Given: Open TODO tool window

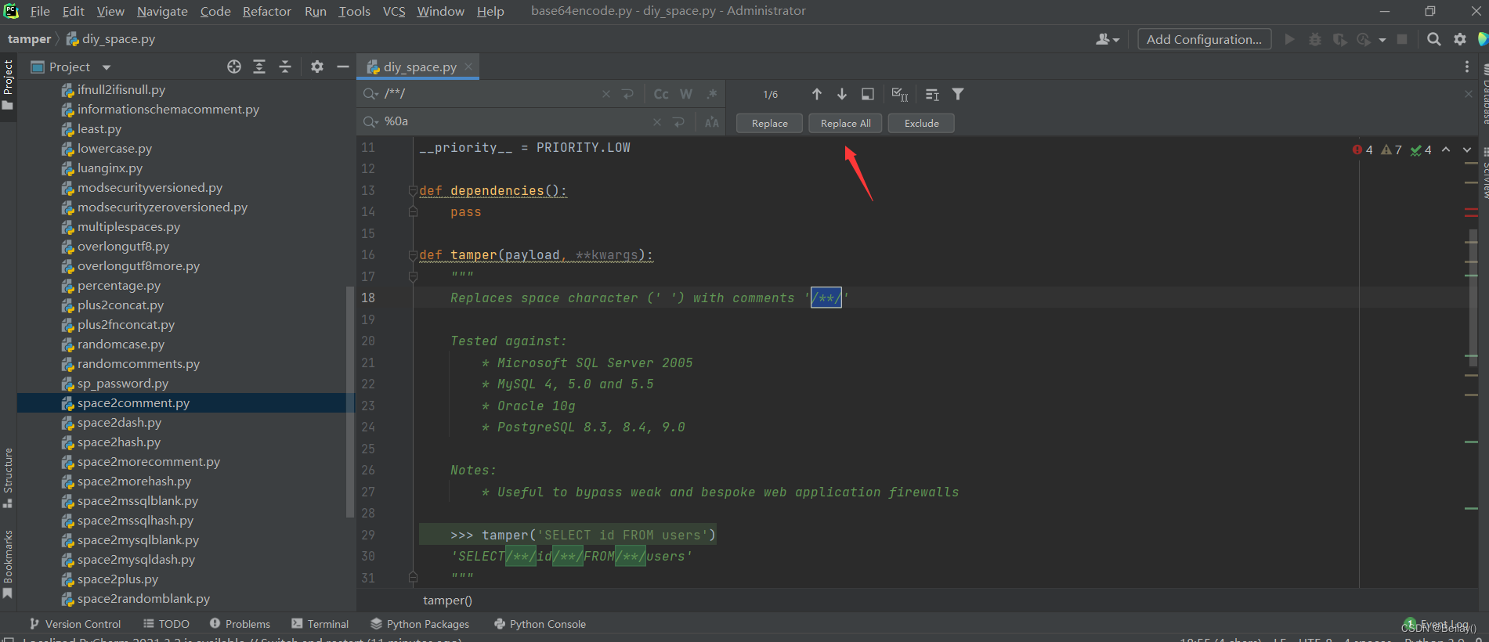Looking at the screenshot, I should tap(166, 624).
